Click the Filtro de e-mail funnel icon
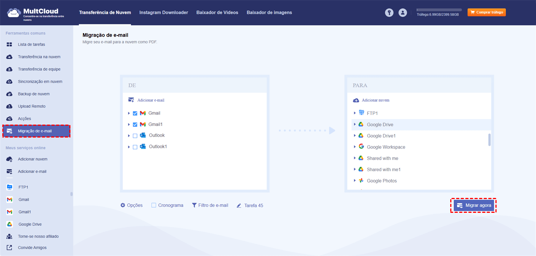The width and height of the screenshot is (536, 256). (x=194, y=205)
